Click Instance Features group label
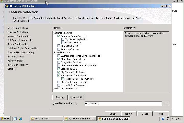Image resolution: width=184 pixels, height=123 pixels. [63, 33]
